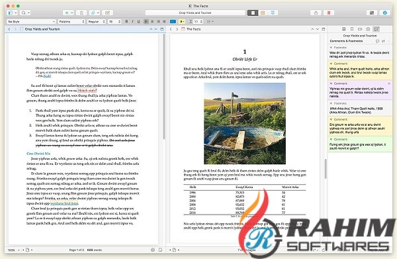
Task: Toggle split button in The Facts header
Action: [324, 29]
